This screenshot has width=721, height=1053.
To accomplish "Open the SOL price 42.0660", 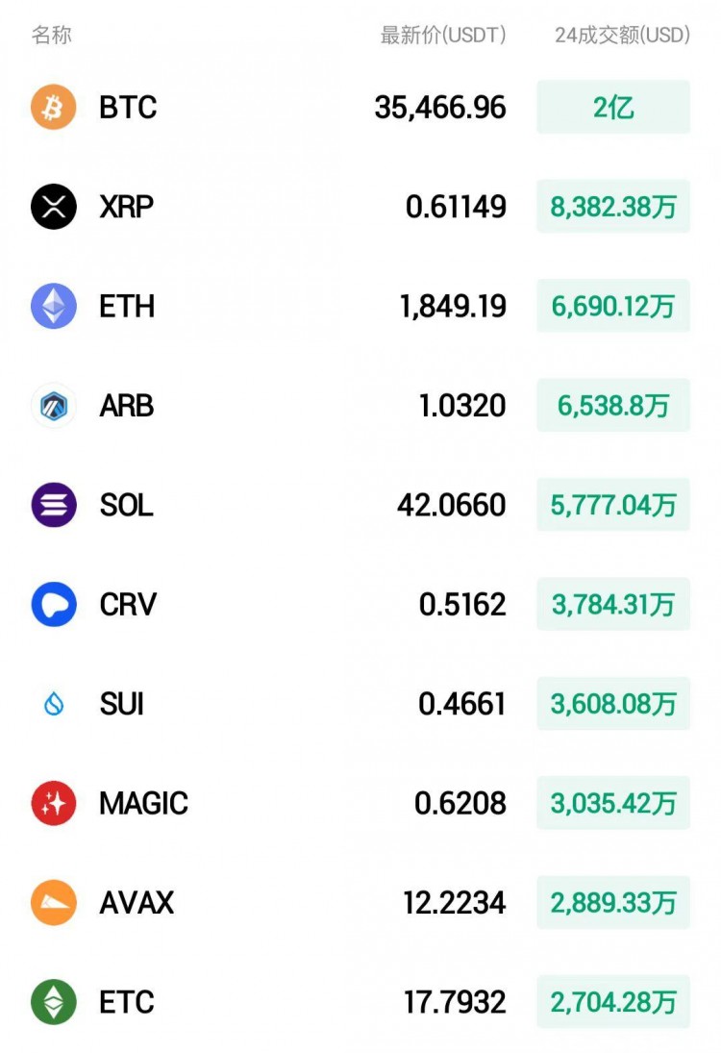I will pyautogui.click(x=451, y=505).
